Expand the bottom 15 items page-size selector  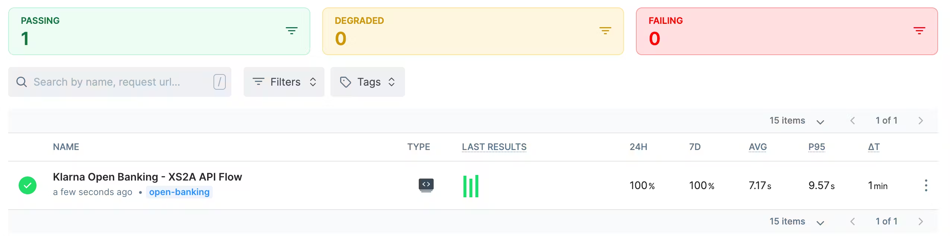click(x=797, y=221)
